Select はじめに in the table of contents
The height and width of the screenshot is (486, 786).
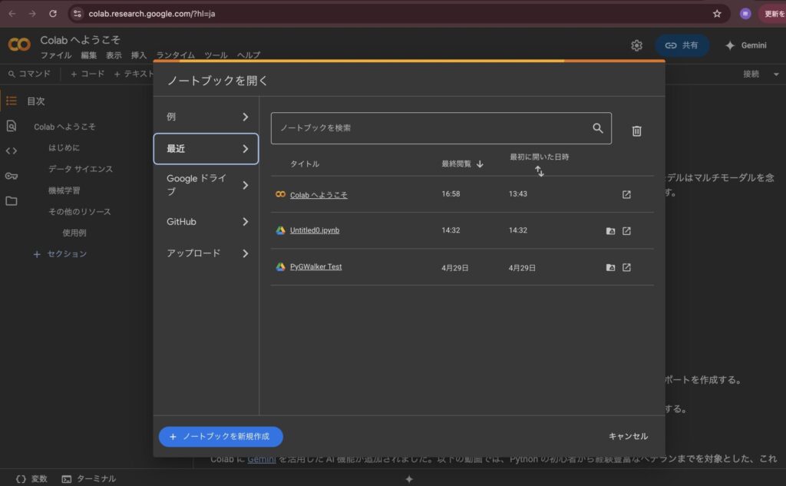click(x=64, y=147)
